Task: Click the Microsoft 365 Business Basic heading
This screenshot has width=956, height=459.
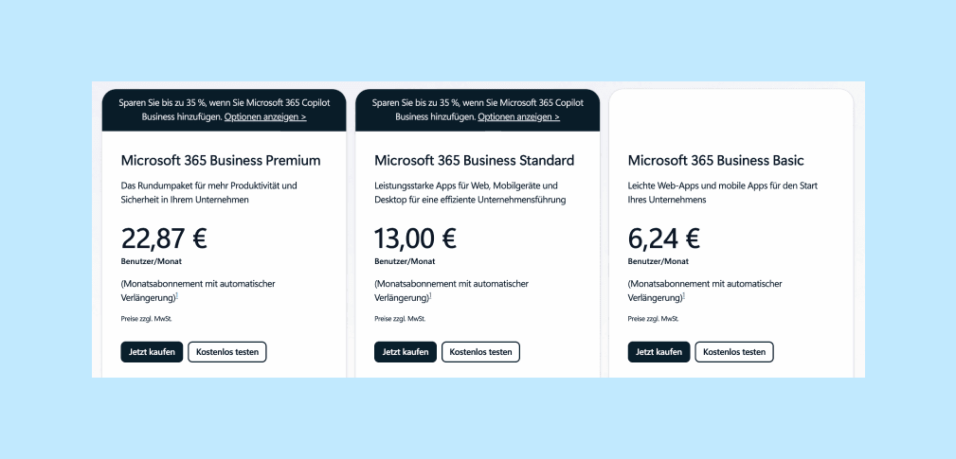Action: coord(716,161)
